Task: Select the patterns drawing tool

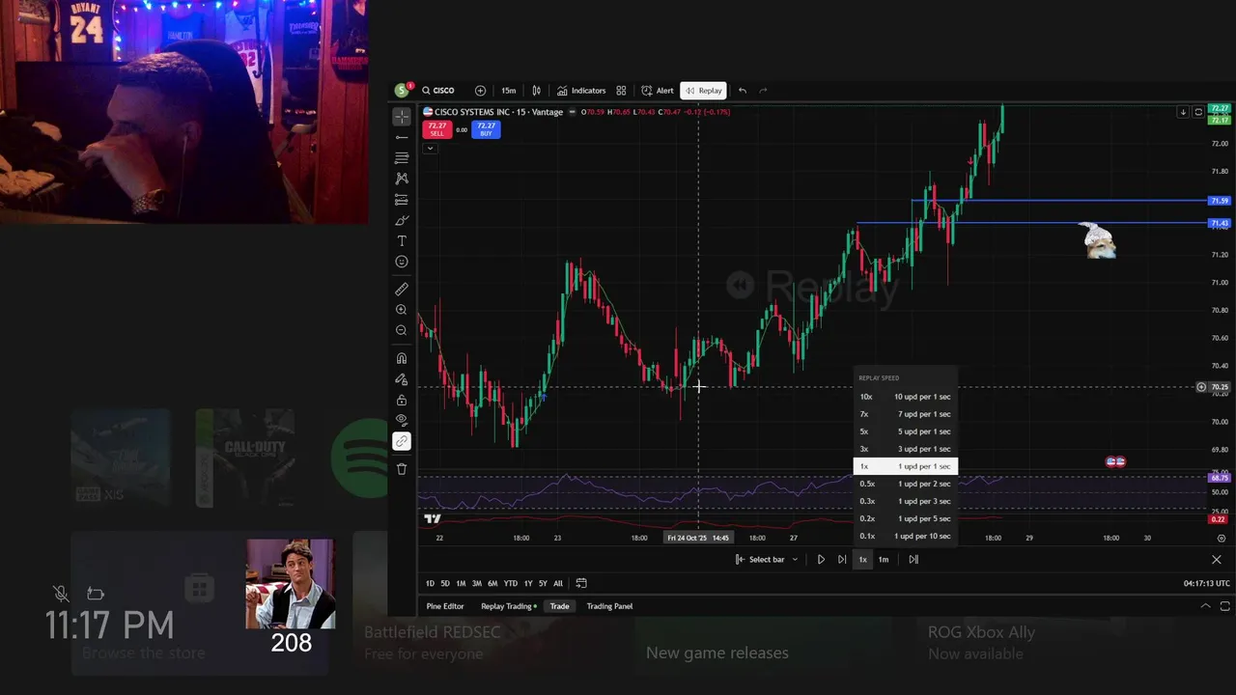Action: (402, 179)
